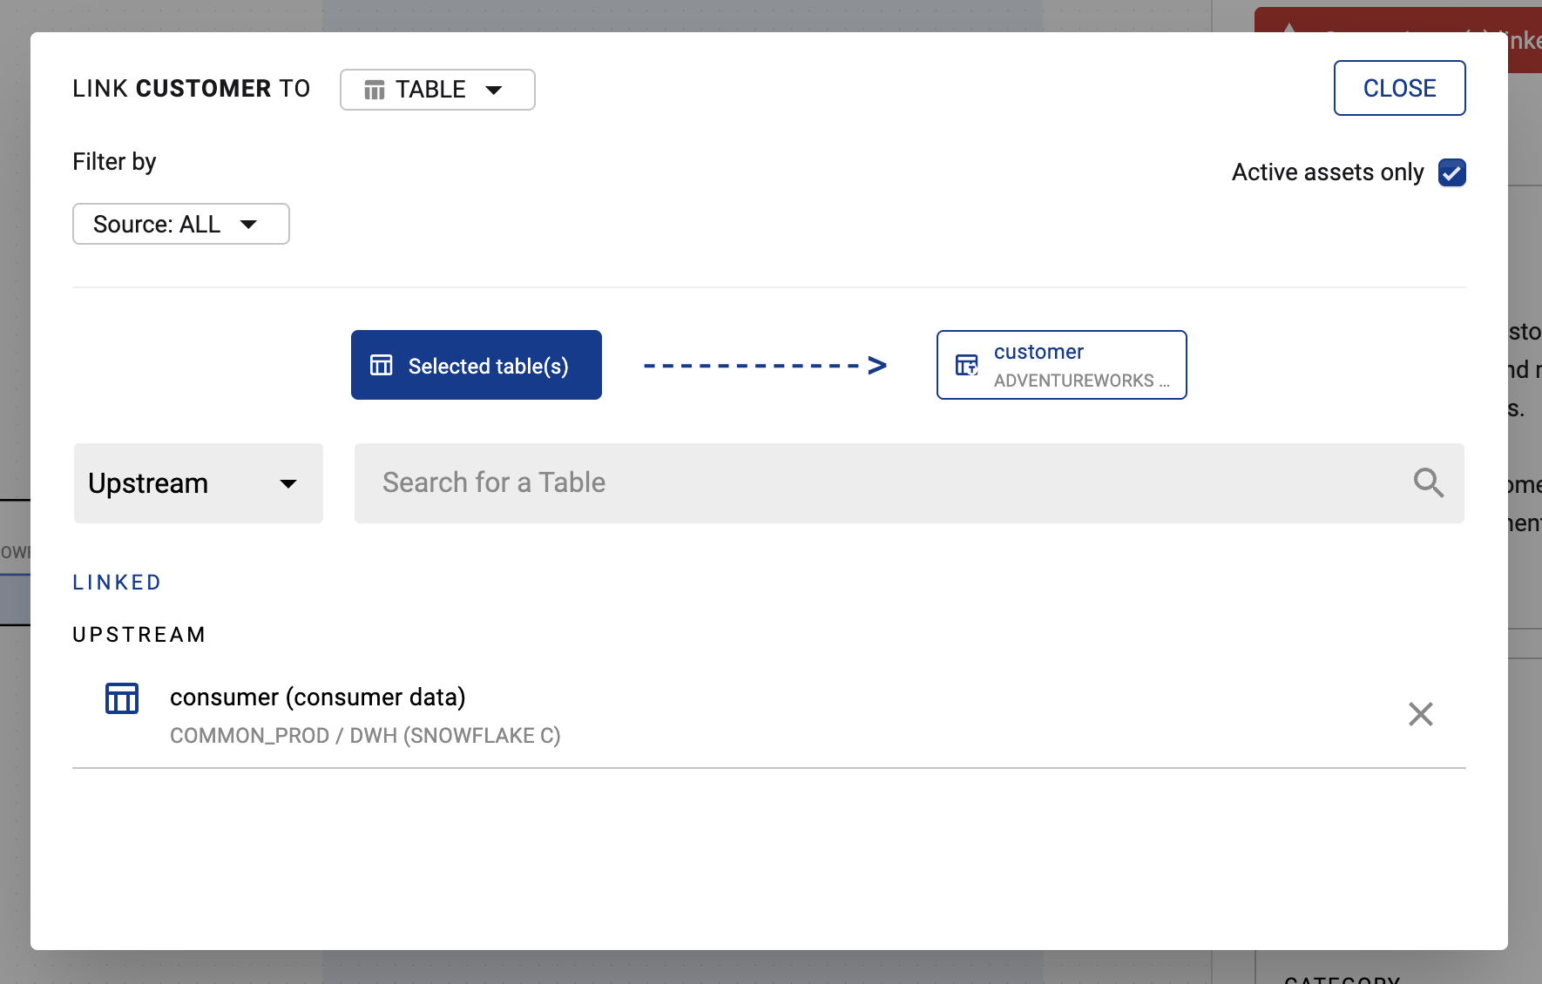Open the customer table name link

click(1038, 352)
